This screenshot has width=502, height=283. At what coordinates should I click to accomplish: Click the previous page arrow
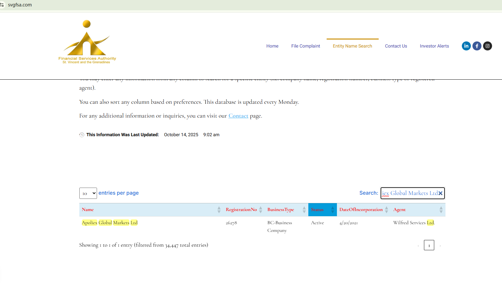tap(418, 246)
